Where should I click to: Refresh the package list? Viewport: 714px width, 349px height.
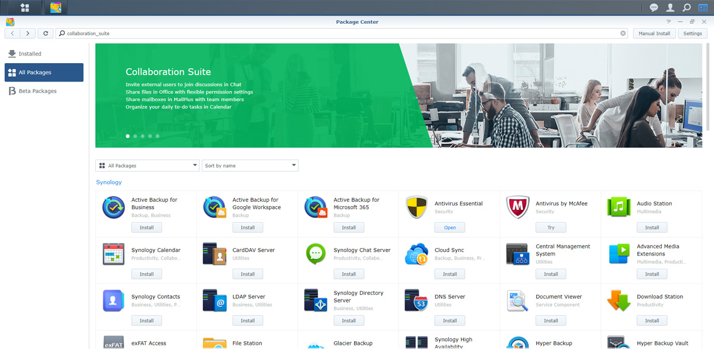click(46, 33)
